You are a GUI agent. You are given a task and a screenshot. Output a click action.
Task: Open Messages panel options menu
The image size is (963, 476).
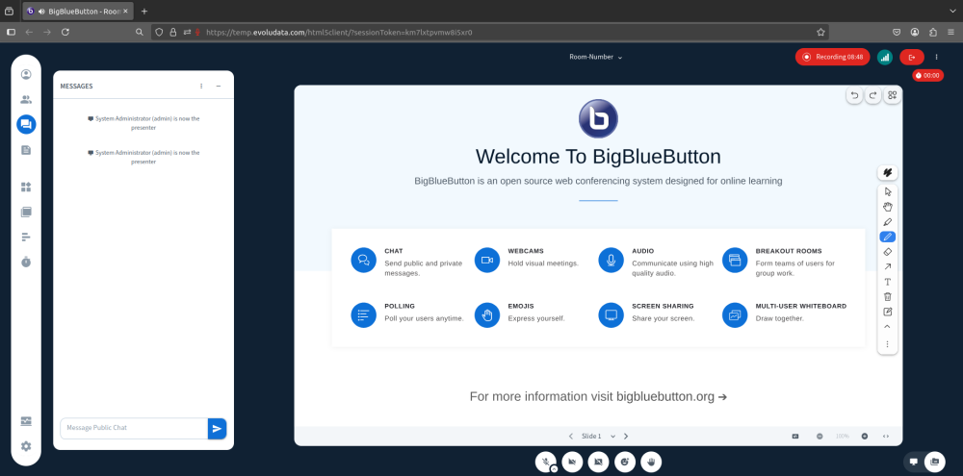pyautogui.click(x=201, y=87)
